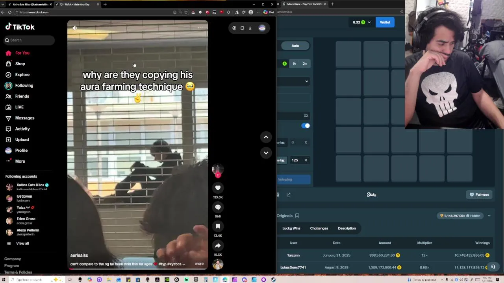Image resolution: width=504 pixels, height=283 pixels.
Task: Open comments on the video
Action: coord(218,207)
